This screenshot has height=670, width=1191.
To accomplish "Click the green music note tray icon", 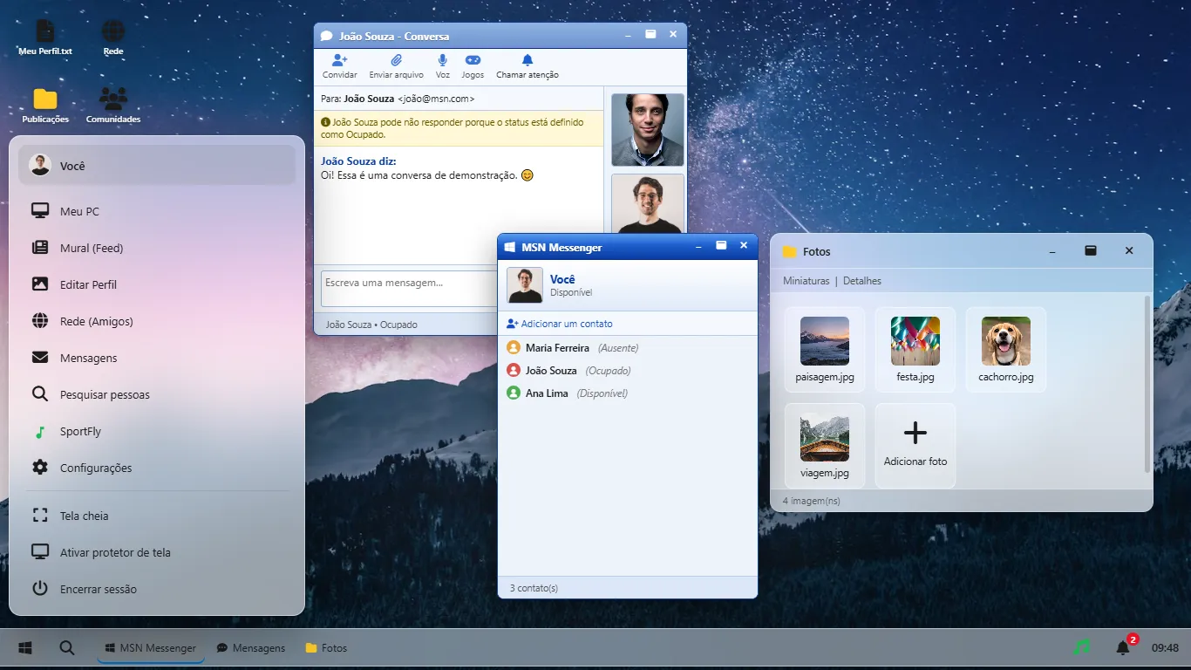I will pos(1082,648).
